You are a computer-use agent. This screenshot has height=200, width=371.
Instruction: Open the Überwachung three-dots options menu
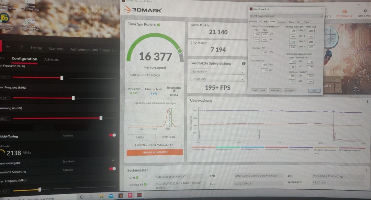click(367, 101)
